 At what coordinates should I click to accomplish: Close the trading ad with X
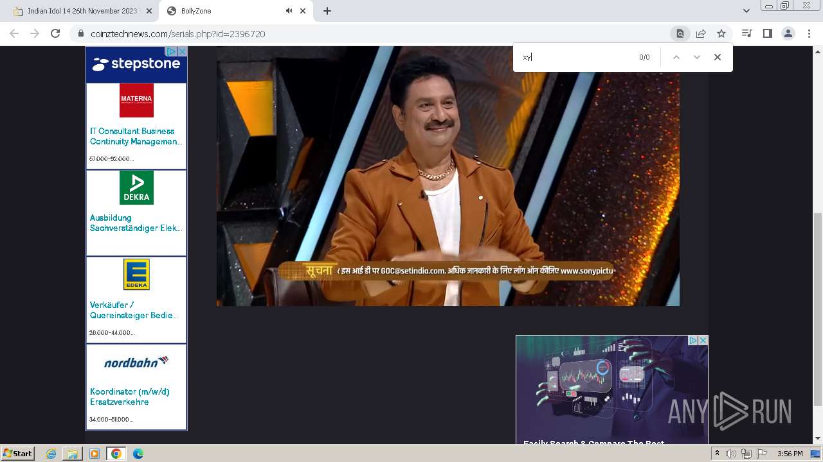point(703,340)
